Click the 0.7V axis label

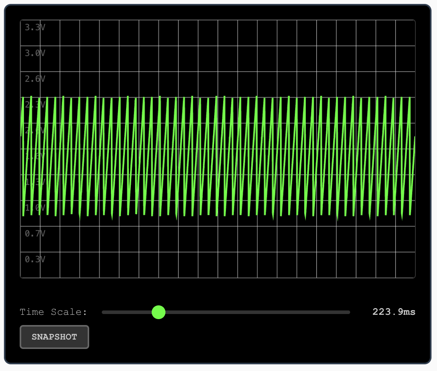[x=35, y=233]
